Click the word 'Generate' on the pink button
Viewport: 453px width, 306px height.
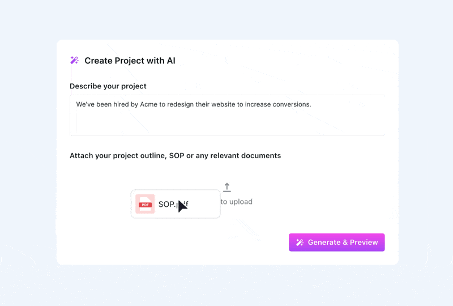[324, 243]
